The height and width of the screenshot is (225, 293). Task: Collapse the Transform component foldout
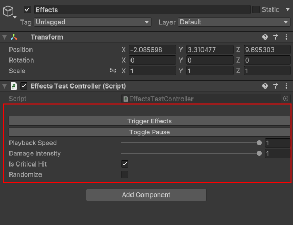click(5, 37)
